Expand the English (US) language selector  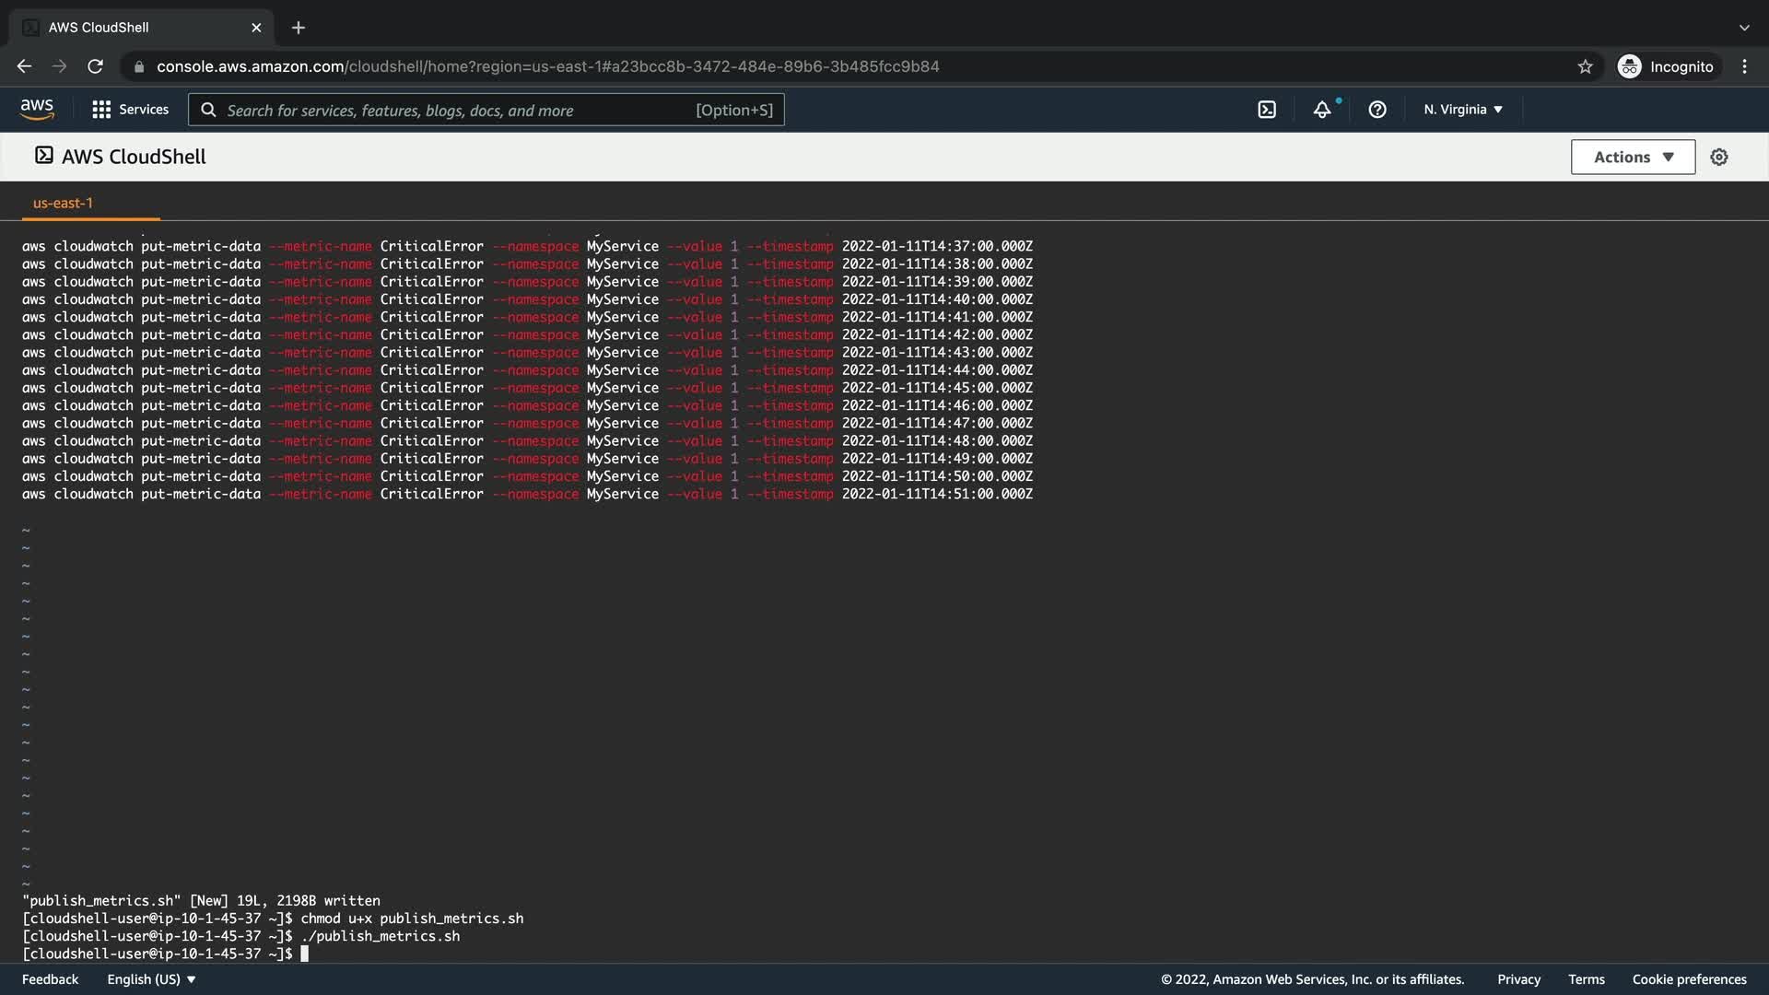(x=151, y=979)
